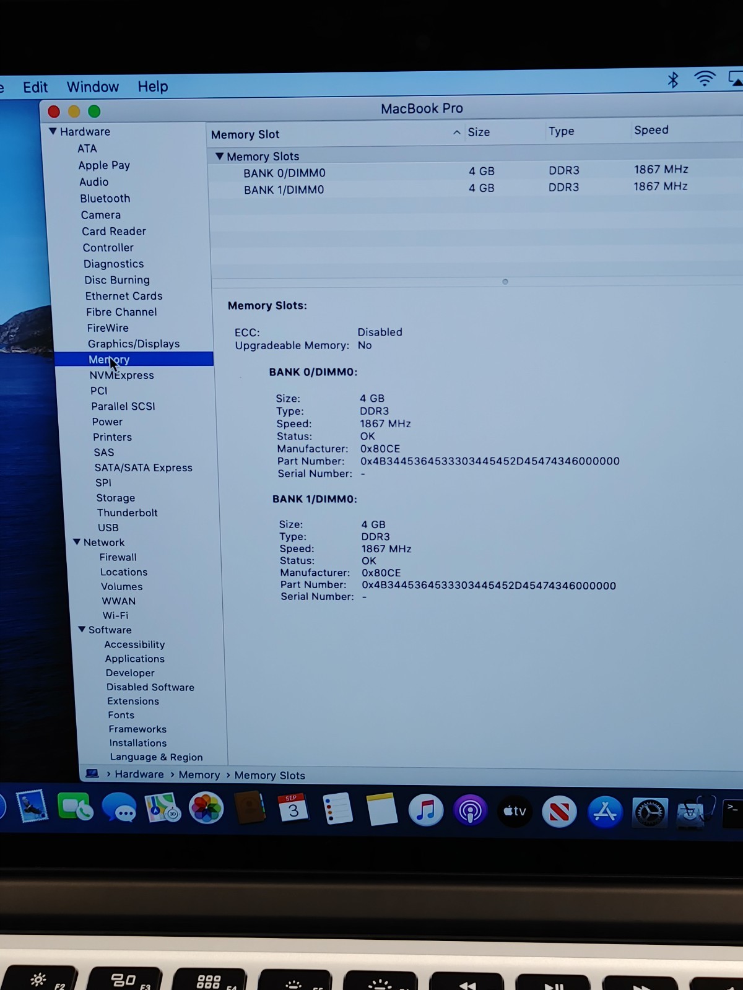Open Photos app in Dock
Image resolution: width=743 pixels, height=990 pixels.
click(x=206, y=809)
